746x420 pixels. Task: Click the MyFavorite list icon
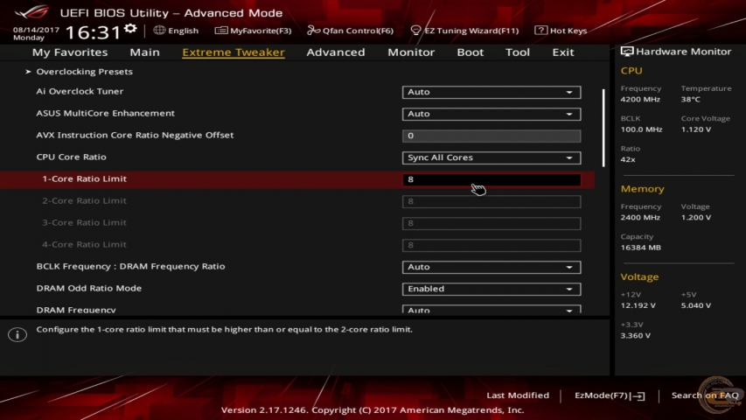click(220, 31)
